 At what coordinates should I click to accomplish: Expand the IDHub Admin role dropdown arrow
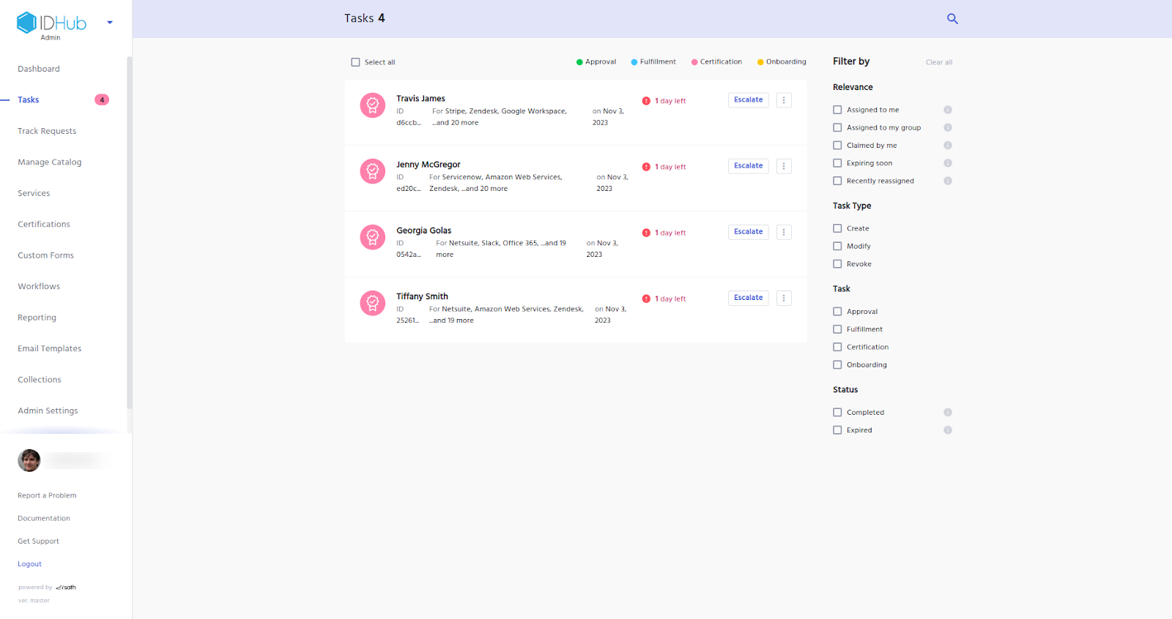[110, 23]
